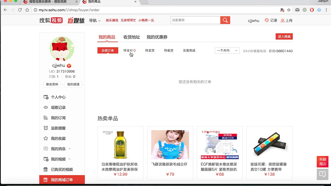Image resolution: width=331 pixels, height=186 pixels.
Task: Open the browser home page icon
Action: (27, 10)
